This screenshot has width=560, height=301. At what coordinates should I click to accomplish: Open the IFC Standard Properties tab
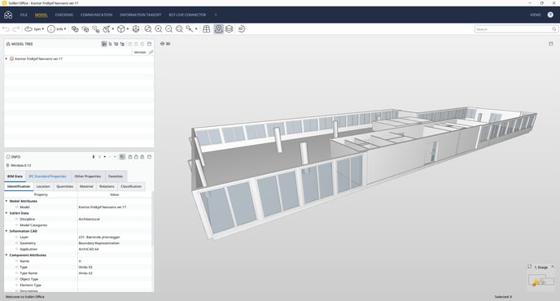47,177
